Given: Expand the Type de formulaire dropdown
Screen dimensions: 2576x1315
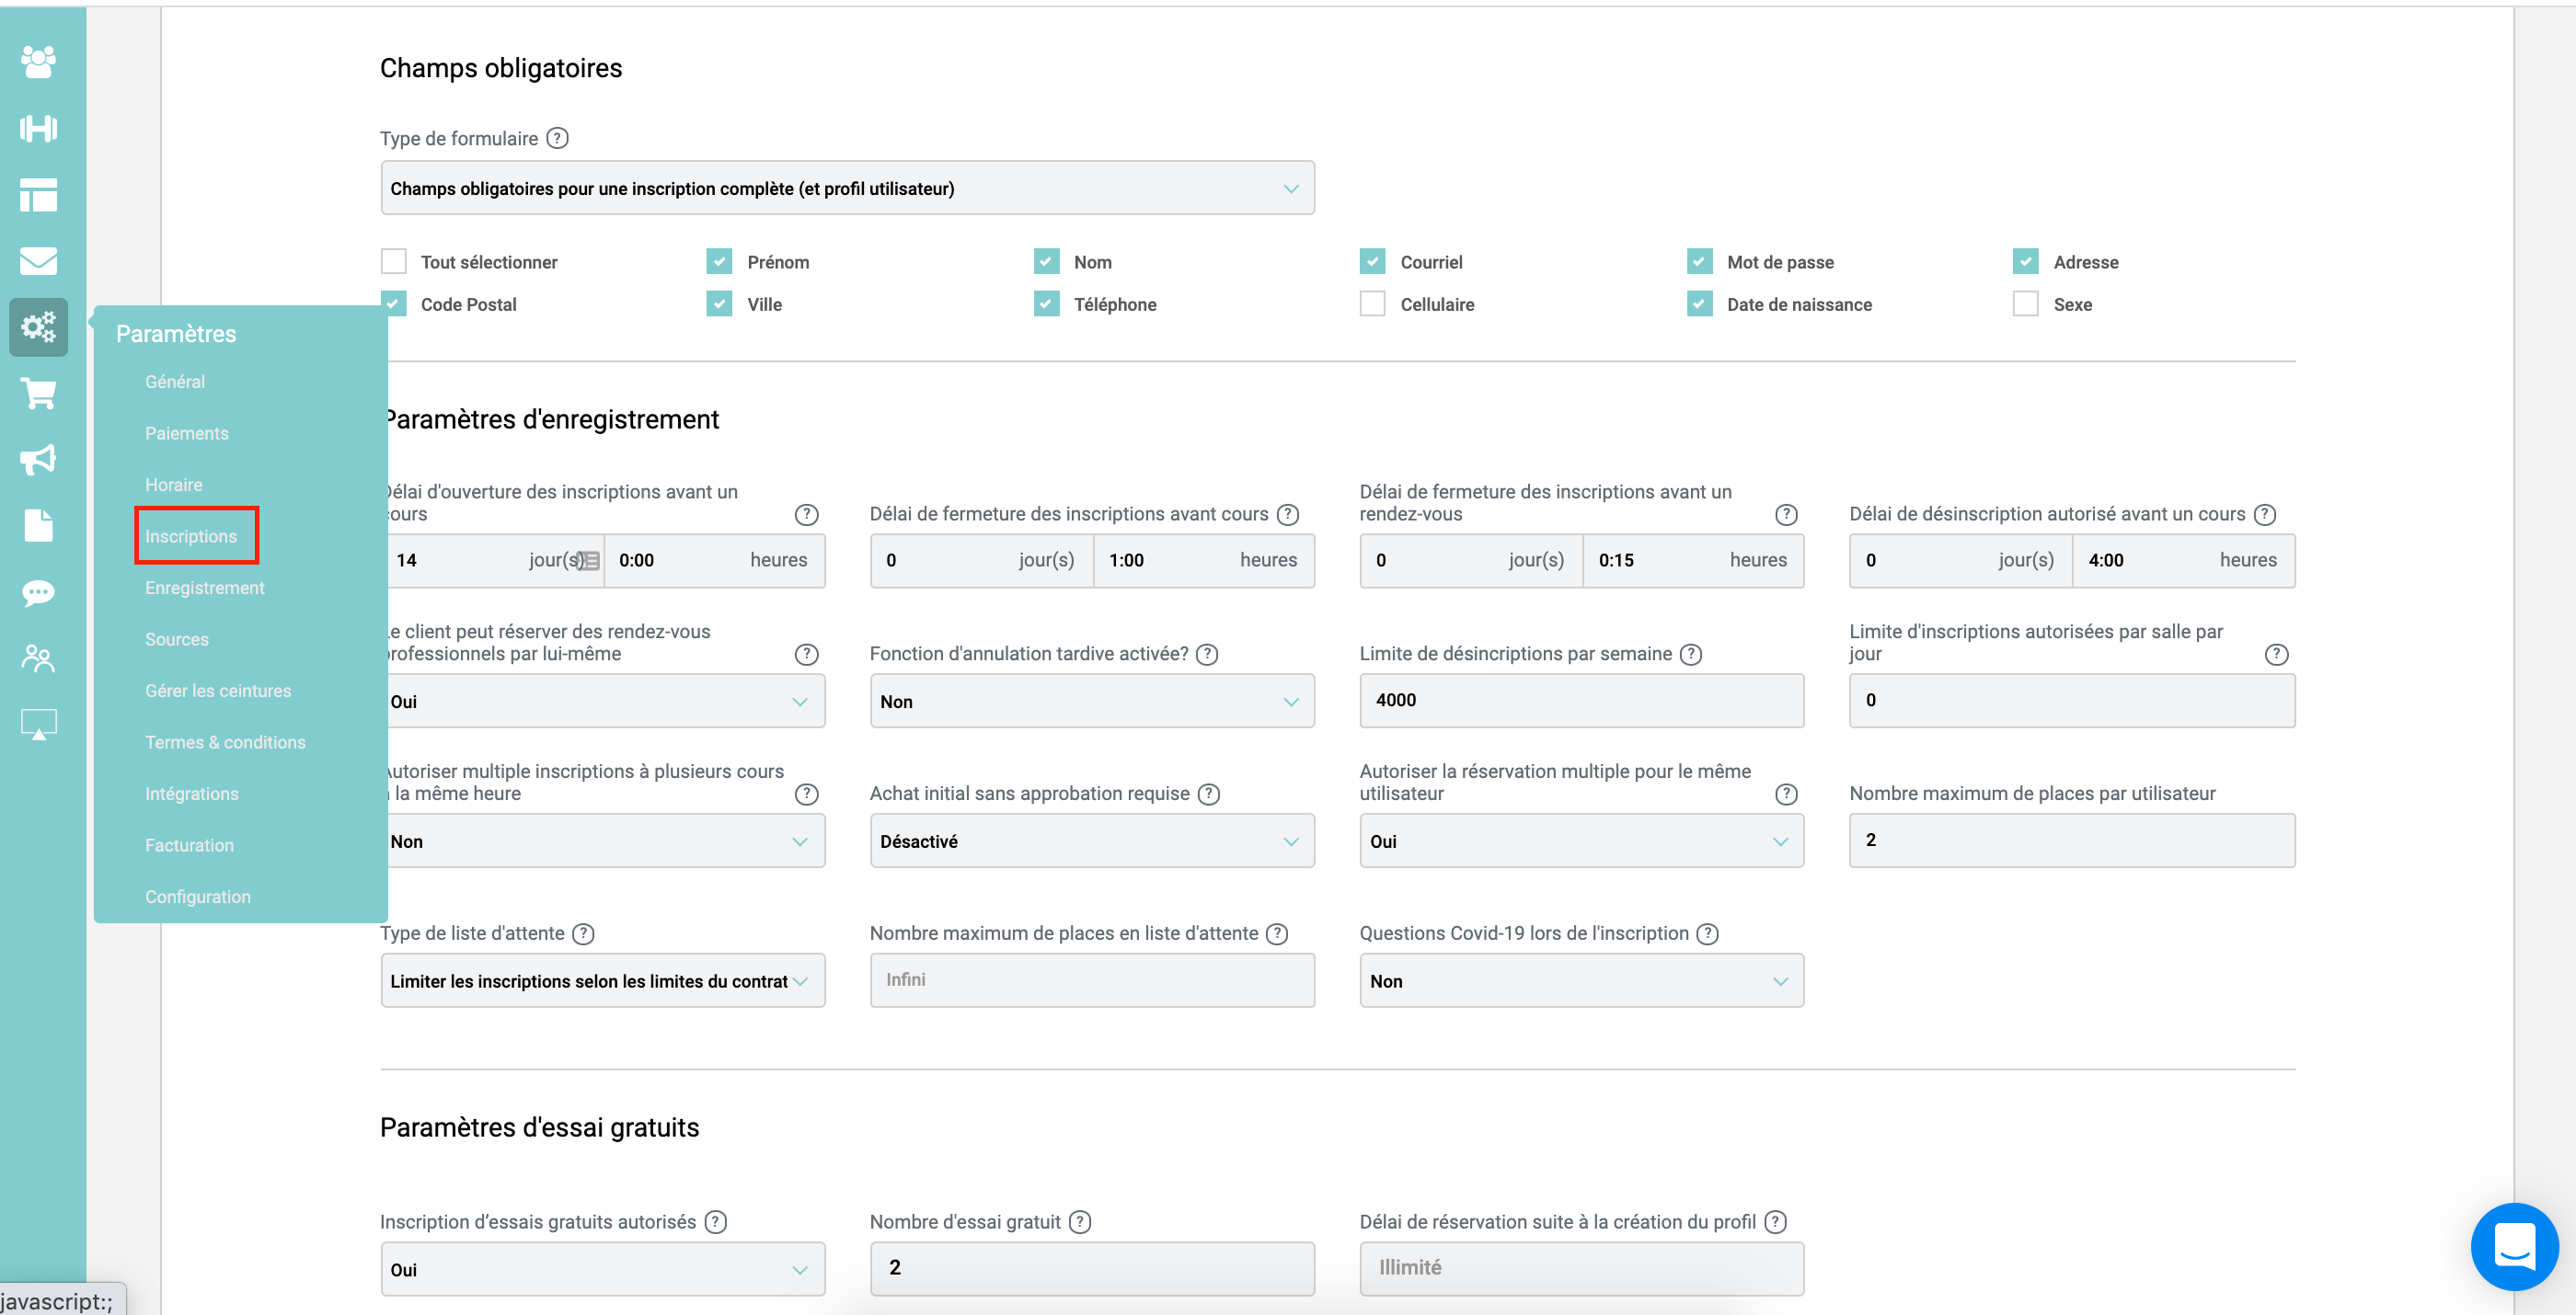Looking at the screenshot, I should click(847, 189).
